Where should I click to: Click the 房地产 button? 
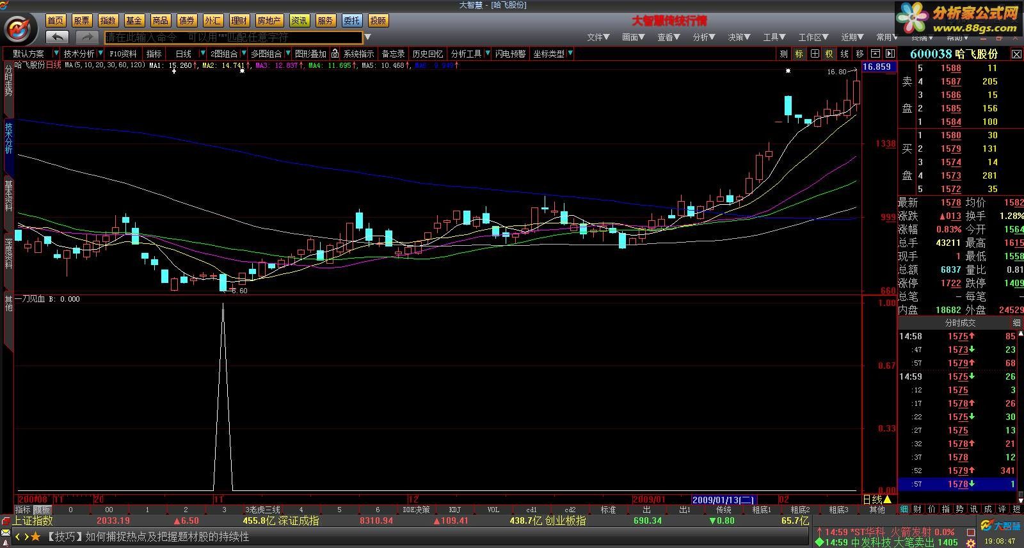[x=269, y=20]
